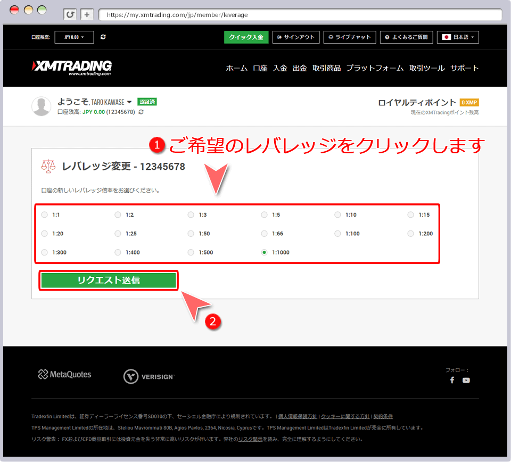Image resolution: width=511 pixels, height=462 pixels.
Task: Select the 1:1 leverage option
Action: coord(45,214)
